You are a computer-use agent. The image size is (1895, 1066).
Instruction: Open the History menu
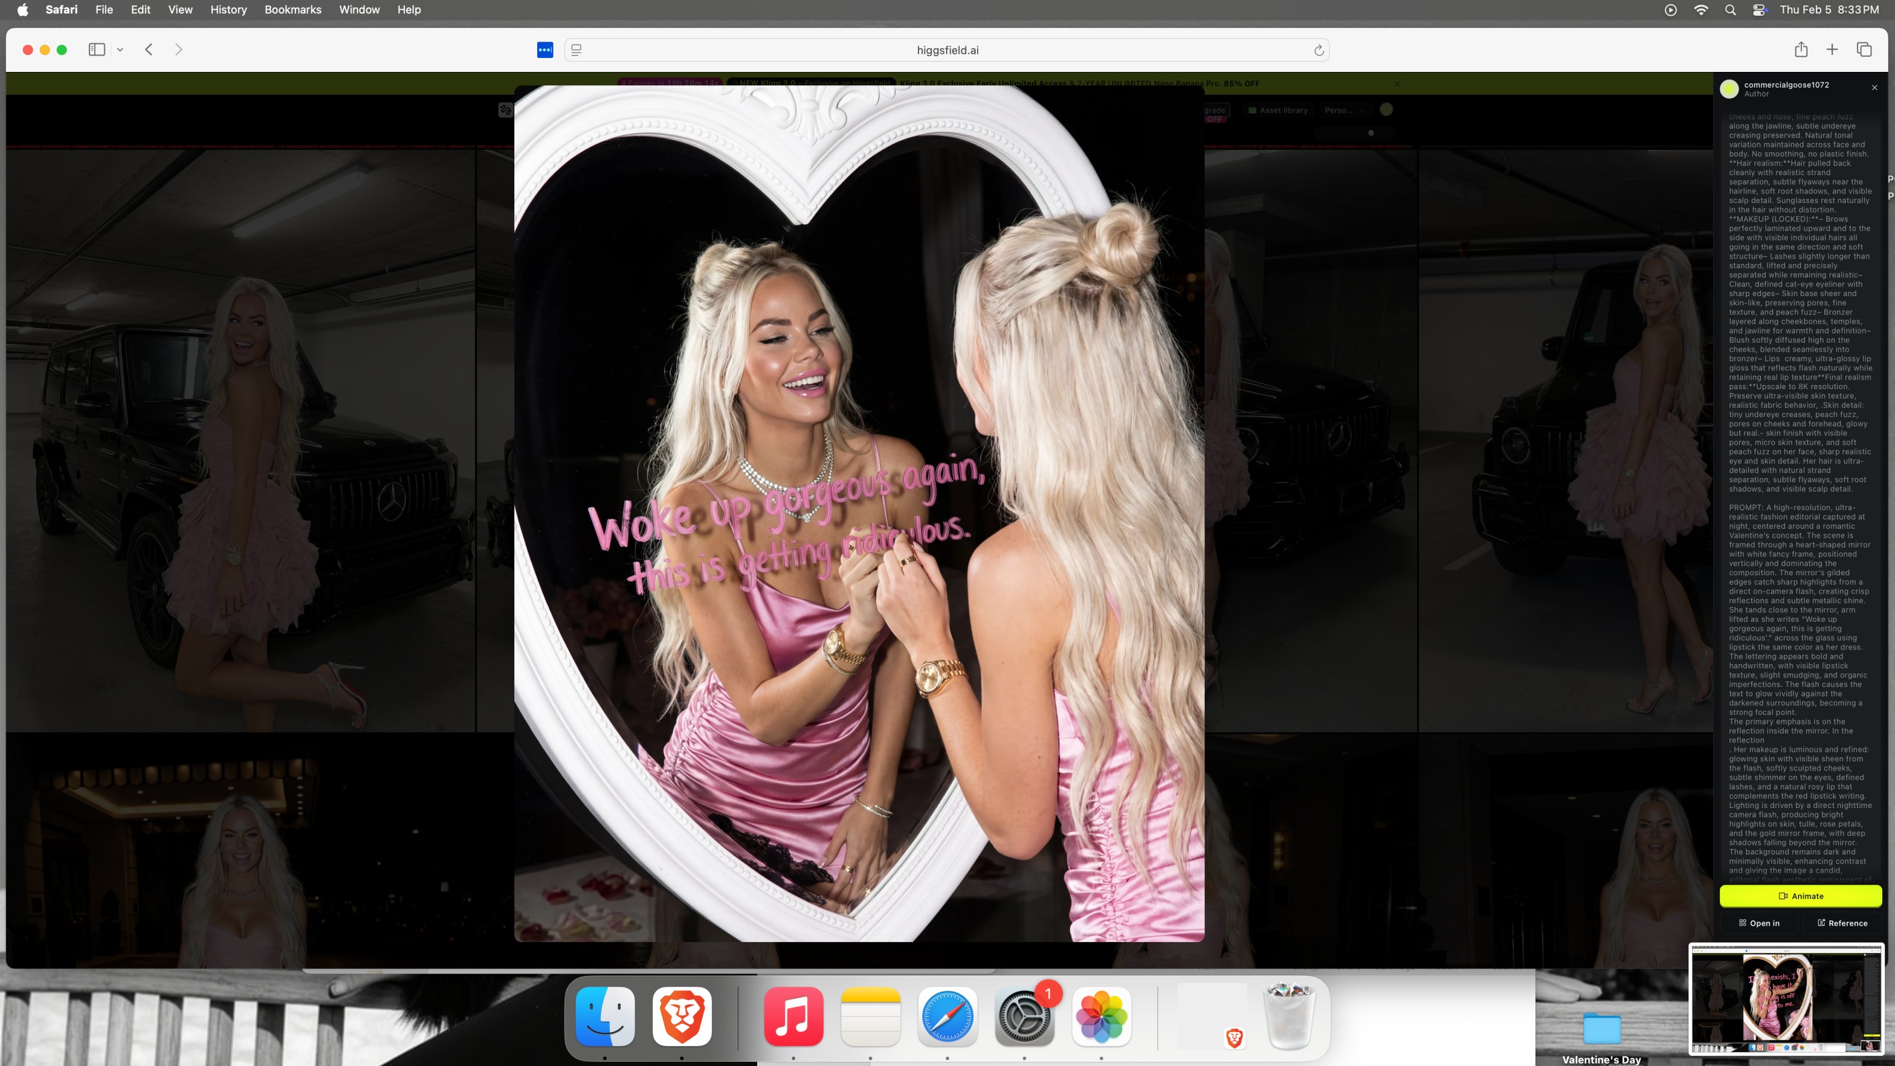228,10
